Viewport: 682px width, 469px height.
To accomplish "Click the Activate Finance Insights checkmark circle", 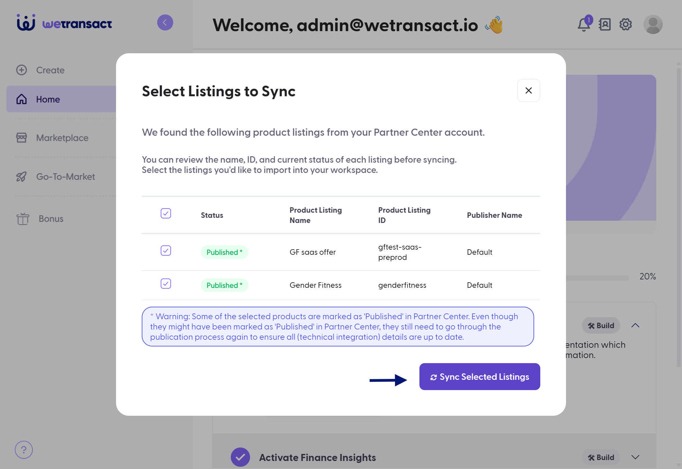I will pyautogui.click(x=240, y=457).
